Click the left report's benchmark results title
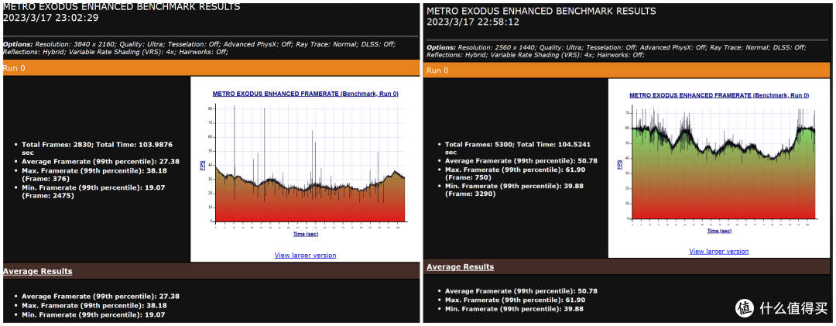836x326 pixels. click(122, 7)
